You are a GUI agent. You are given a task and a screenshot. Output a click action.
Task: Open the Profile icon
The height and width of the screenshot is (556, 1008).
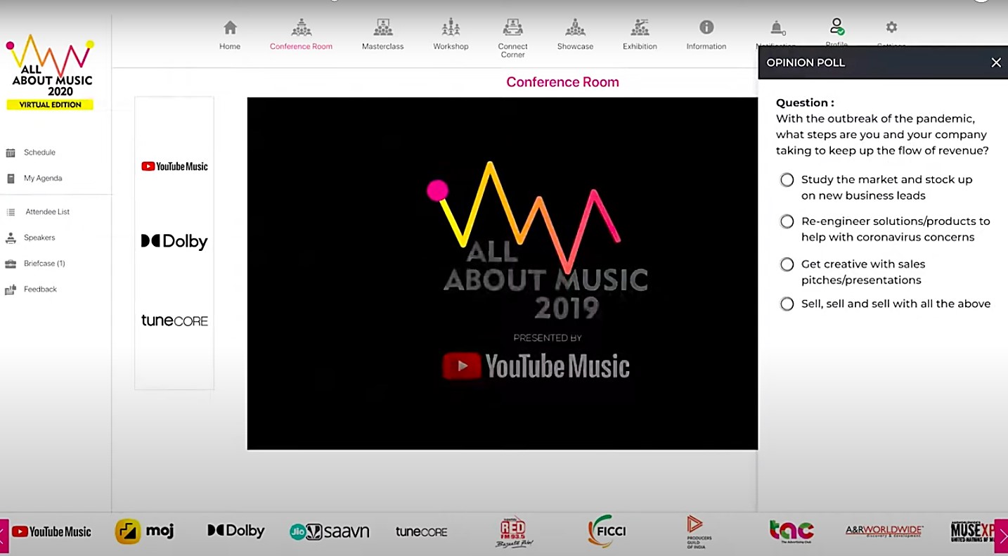836,28
